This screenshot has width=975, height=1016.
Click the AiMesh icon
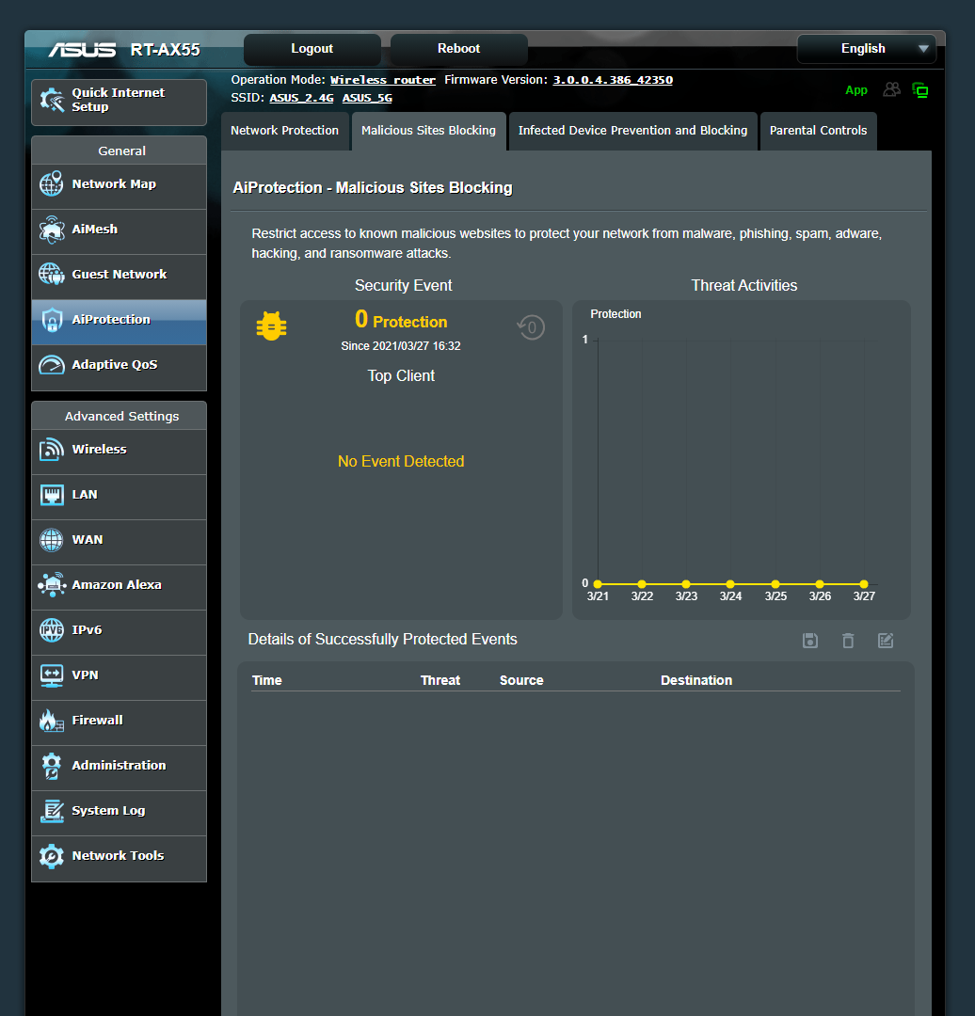click(51, 230)
